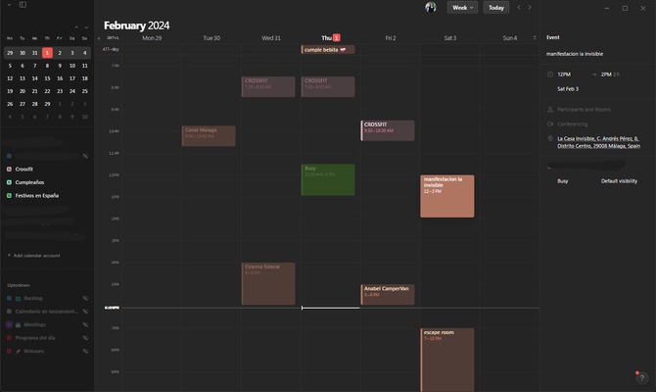
Task: Open the help question mark button
Action: 641,377
